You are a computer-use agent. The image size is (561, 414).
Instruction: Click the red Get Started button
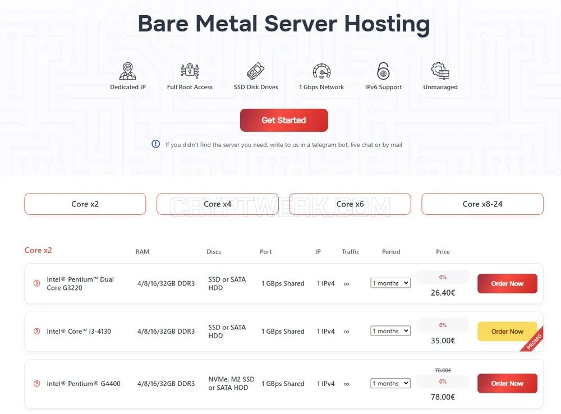[x=284, y=120]
